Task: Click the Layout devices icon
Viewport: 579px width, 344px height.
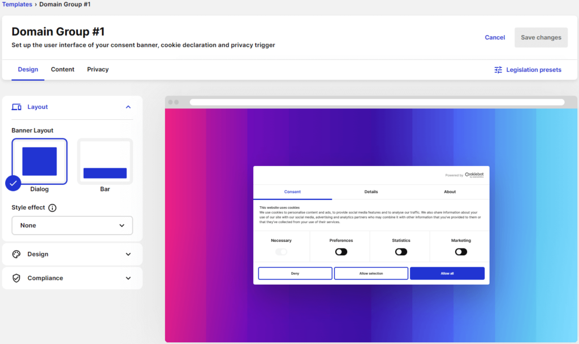Action: (x=16, y=107)
